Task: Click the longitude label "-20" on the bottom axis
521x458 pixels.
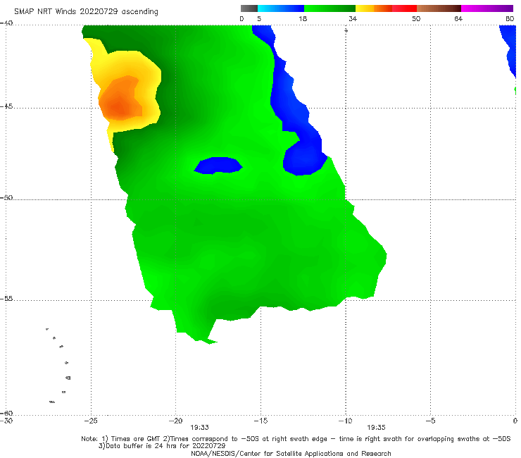Action: pos(176,421)
